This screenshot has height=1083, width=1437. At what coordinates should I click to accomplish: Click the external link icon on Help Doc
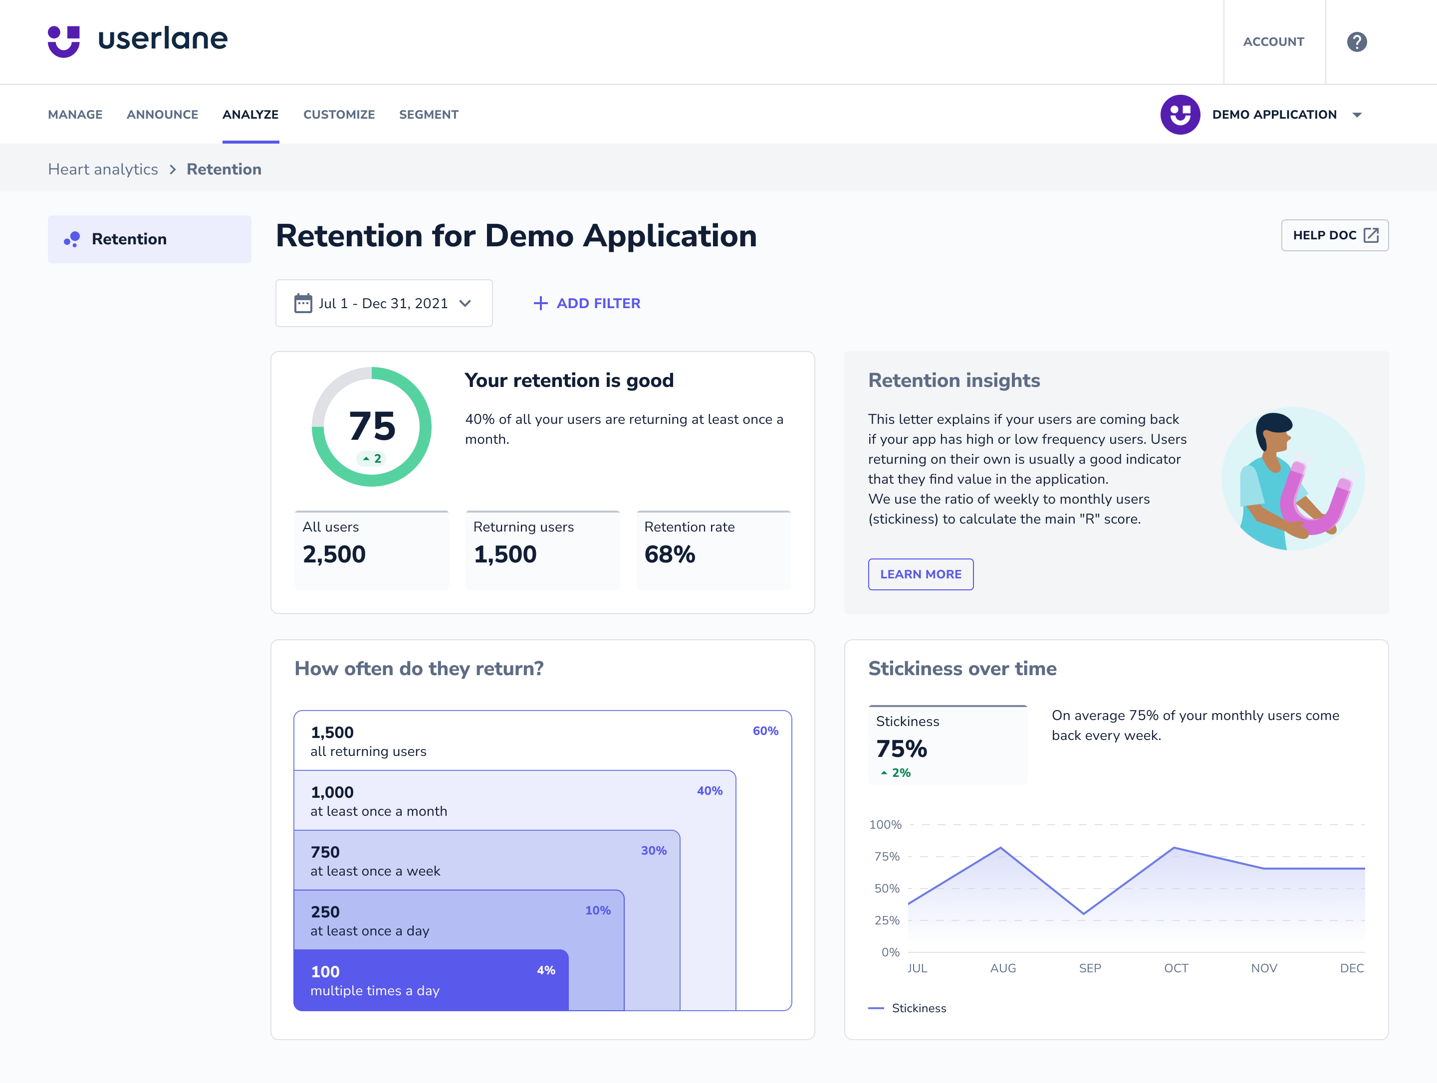point(1371,236)
